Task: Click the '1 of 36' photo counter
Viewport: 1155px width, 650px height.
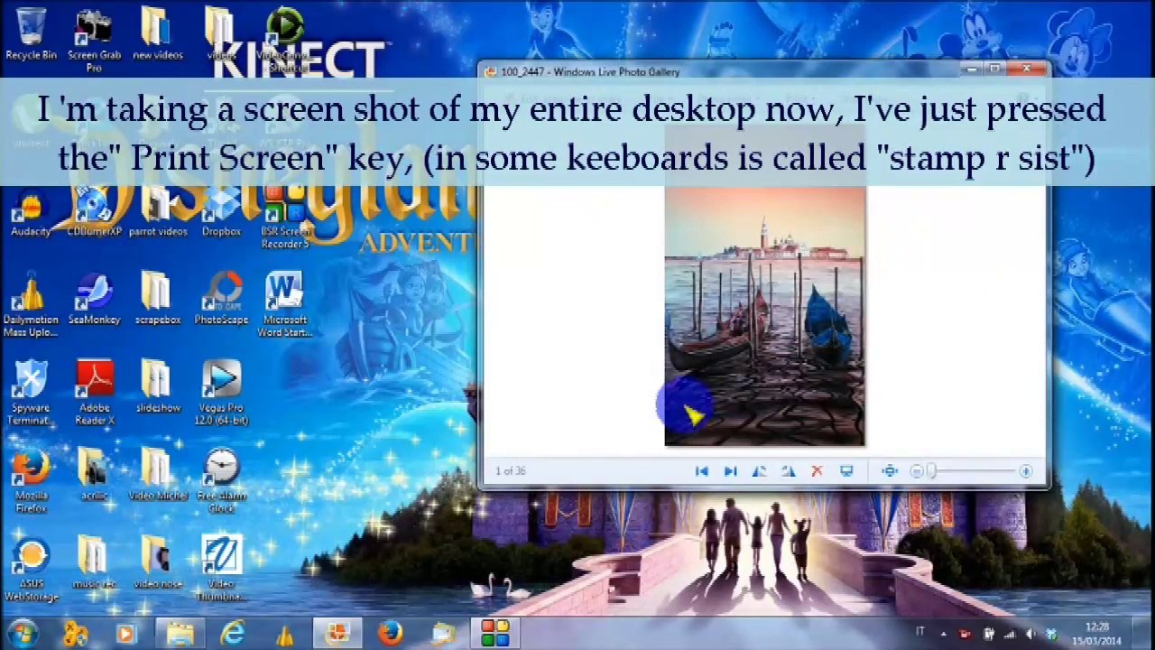Action: click(x=511, y=470)
